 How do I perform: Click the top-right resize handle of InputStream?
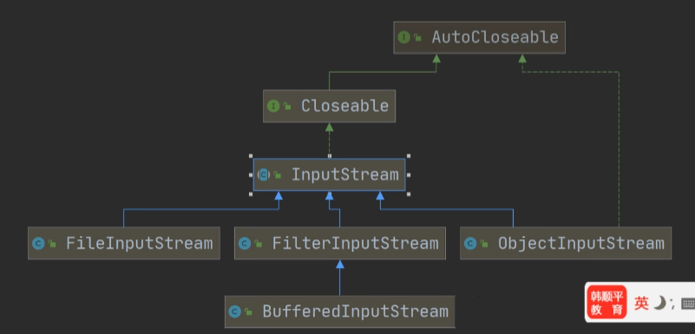(408, 156)
